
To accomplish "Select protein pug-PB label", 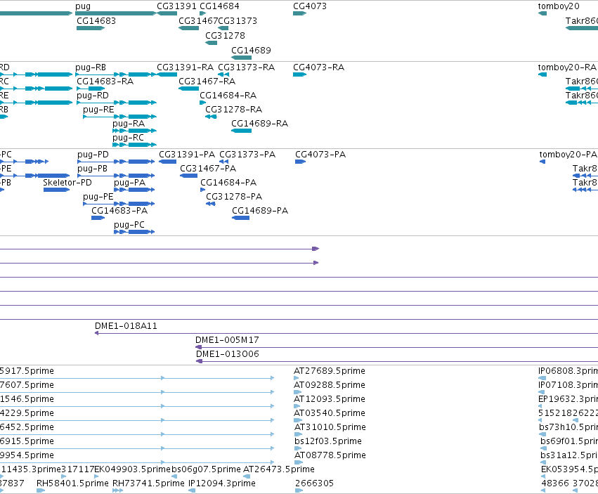I will pyautogui.click(x=92, y=169).
